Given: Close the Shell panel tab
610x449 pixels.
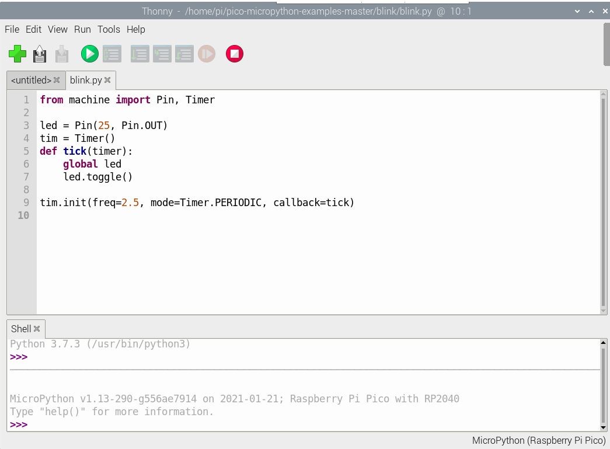Looking at the screenshot, I should (37, 329).
